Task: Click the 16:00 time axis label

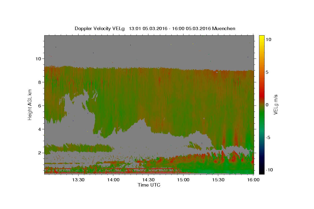Action: point(253,180)
